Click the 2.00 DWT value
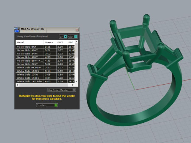Viewport: 191px width, 143px height. coord(60,47)
